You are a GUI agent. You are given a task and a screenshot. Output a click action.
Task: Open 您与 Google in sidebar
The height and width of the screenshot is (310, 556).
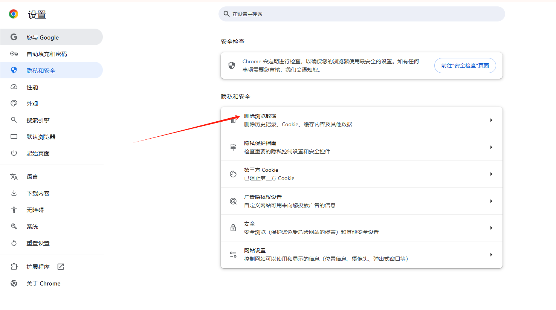coord(51,37)
